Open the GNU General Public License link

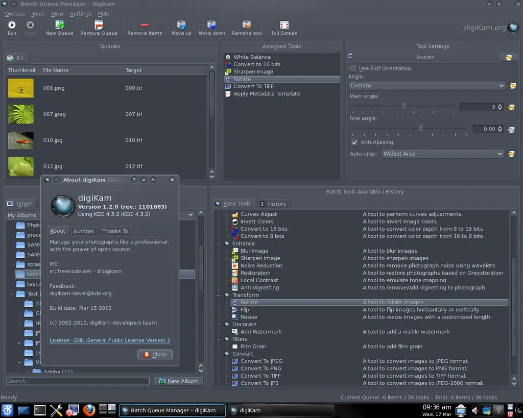pyautogui.click(x=110, y=340)
